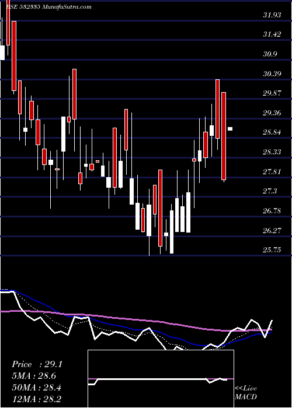Viewport: 292px width, 408px height.
Task: Click inside the Live MACD inset chart
Action: click(x=161, y=379)
